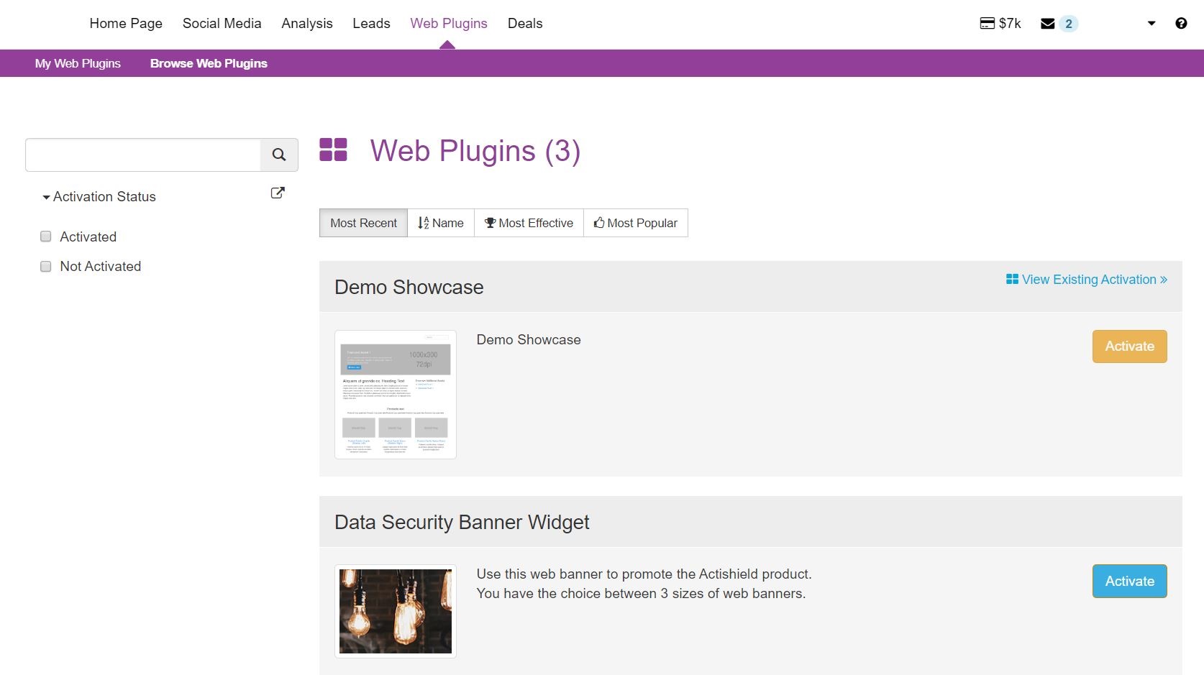
Task: Click the purple grid icon beside Web Plugins title
Action: click(x=333, y=150)
